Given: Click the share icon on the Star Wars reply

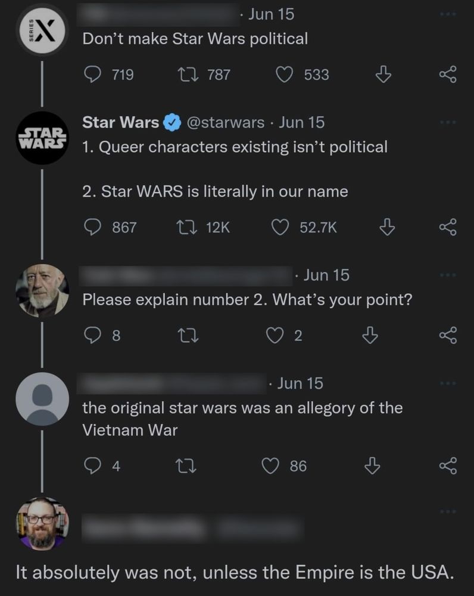Looking at the screenshot, I should (x=450, y=227).
